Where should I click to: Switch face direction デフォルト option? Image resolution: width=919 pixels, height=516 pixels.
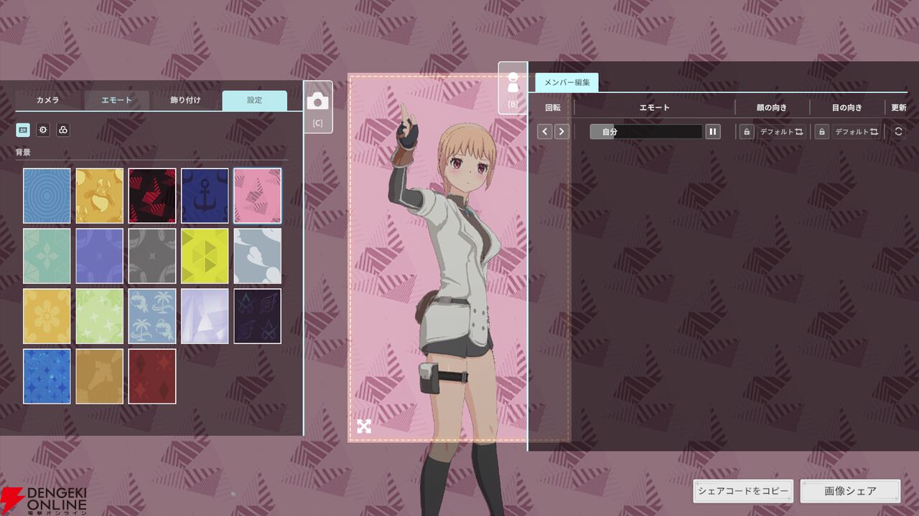tap(781, 132)
